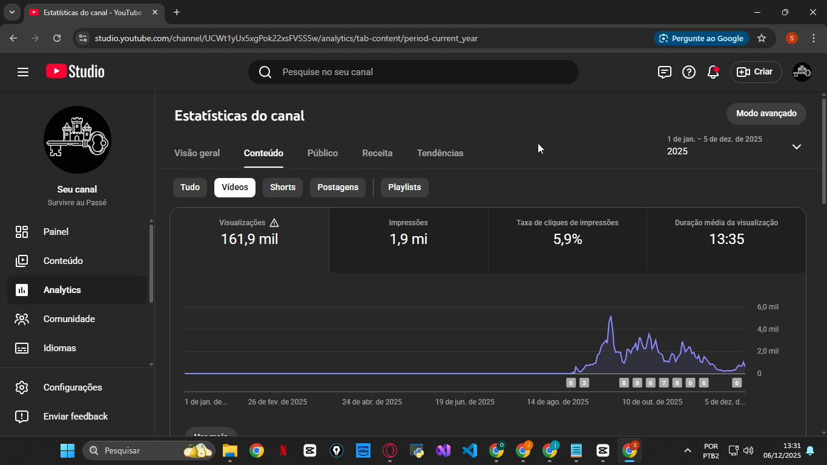827x465 pixels.
Task: Open the hamburger navigation menu
Action: pos(23,72)
